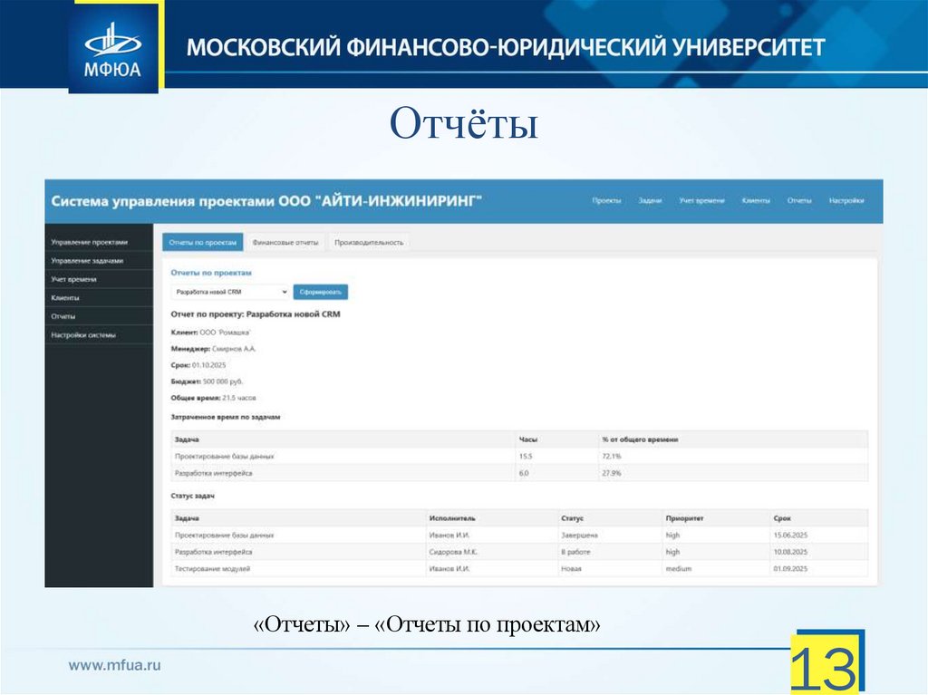
Task: Switch to the Производительность tab
Action: pyautogui.click(x=370, y=242)
